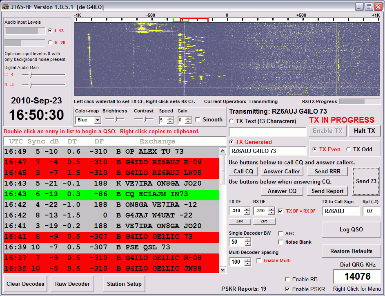The image size is (385, 296).
Task: Select the R audio input radio button
Action: pos(50,43)
